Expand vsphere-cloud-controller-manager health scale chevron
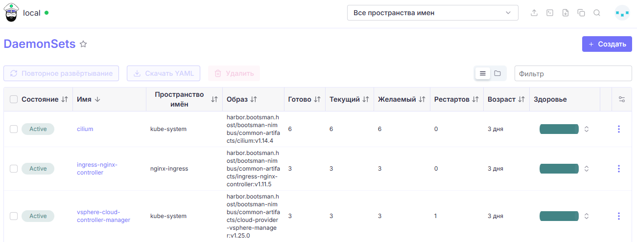The height and width of the screenshot is (242, 637). pyautogui.click(x=587, y=216)
